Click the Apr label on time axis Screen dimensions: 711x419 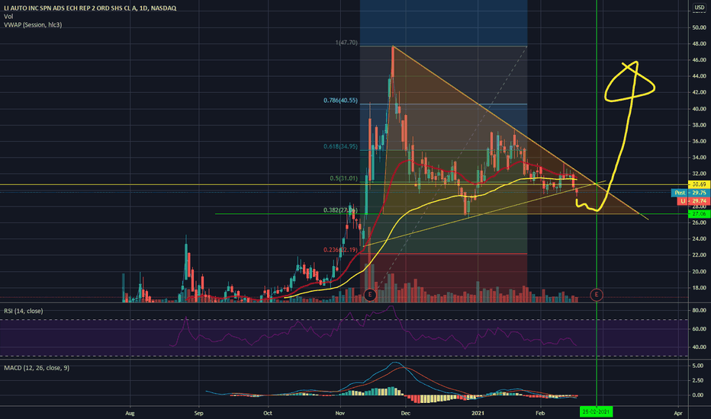pos(678,413)
